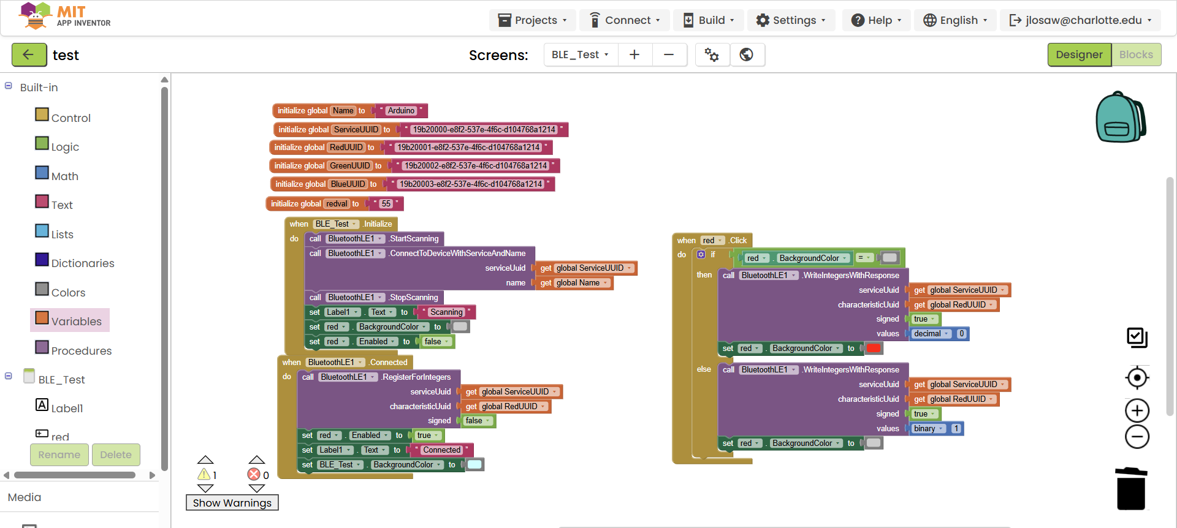Open the Settings menu

[x=791, y=20]
